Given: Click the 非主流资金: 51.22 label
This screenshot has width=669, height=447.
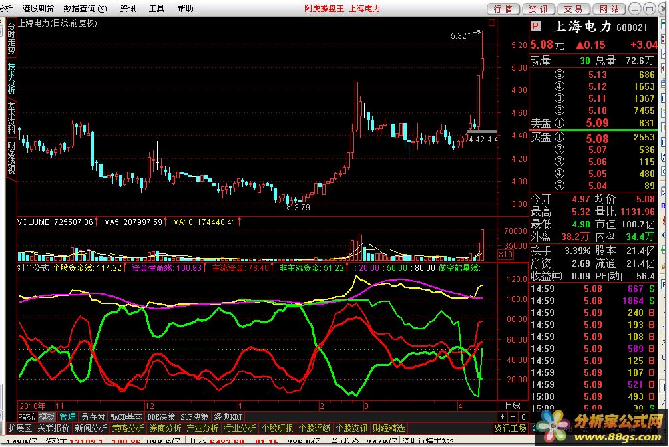Looking at the screenshot, I should click(x=312, y=268).
